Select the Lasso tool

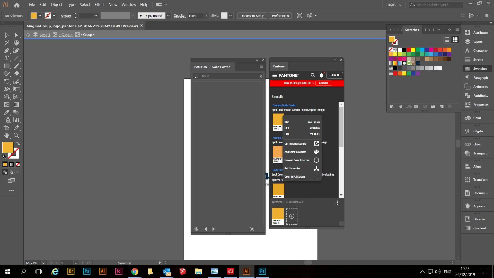[16, 43]
